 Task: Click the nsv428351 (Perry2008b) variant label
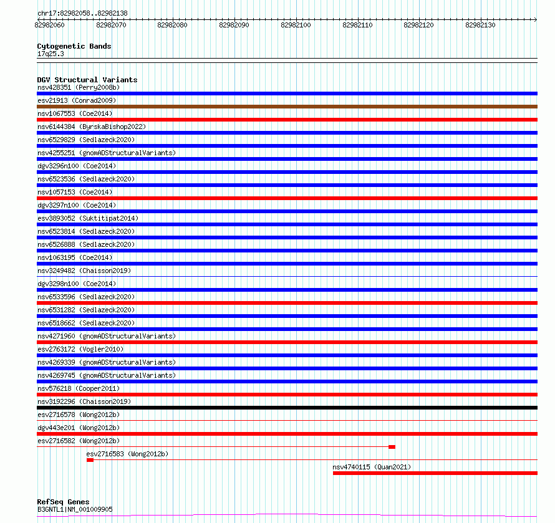(79, 87)
